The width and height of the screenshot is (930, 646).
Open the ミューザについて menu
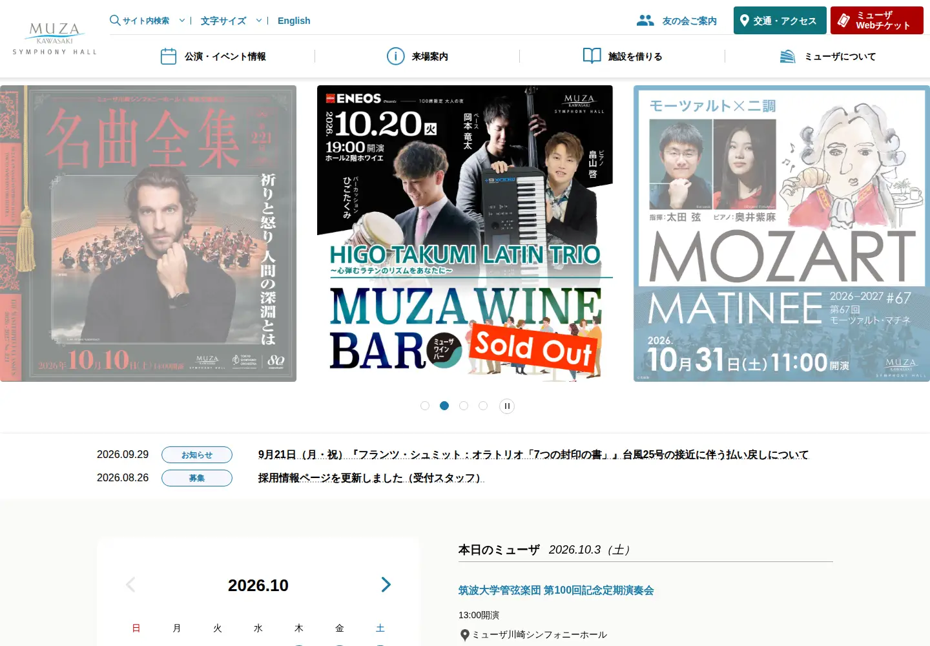coord(840,56)
